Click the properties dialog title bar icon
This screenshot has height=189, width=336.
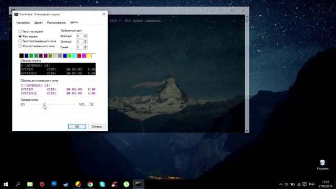[16, 14]
